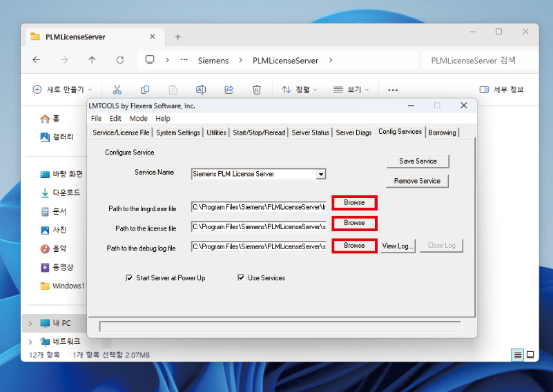Open LMTOOLS Help menu

(x=162, y=119)
